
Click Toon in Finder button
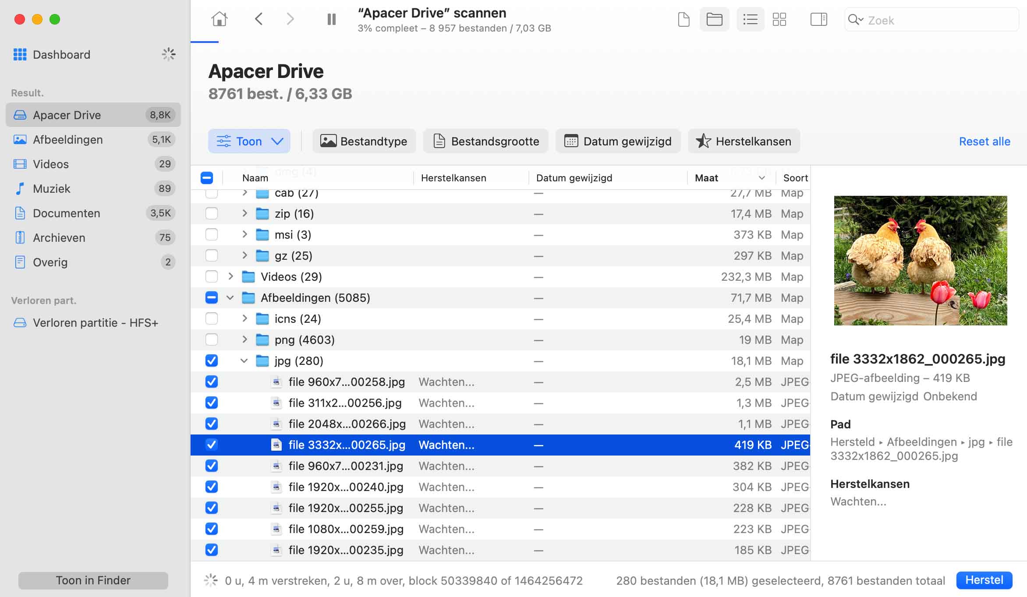click(x=93, y=580)
